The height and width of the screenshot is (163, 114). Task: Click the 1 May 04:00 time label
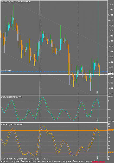pyautogui.click(x=15, y=162)
